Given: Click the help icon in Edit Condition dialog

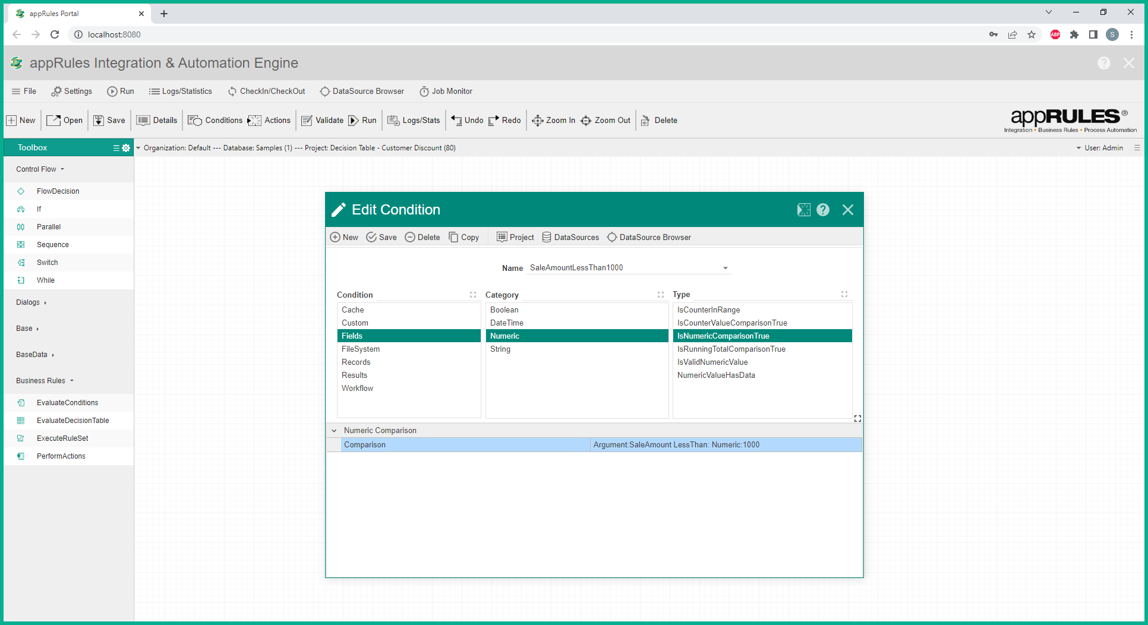Looking at the screenshot, I should [x=822, y=210].
